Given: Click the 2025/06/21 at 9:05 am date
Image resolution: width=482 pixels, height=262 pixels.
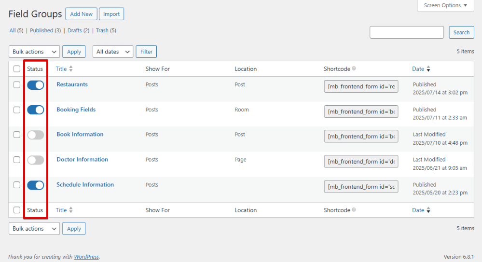Looking at the screenshot, I should point(440,168).
